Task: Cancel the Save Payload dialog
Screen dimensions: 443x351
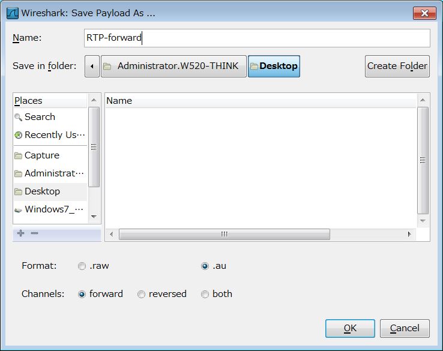Action: click(405, 328)
